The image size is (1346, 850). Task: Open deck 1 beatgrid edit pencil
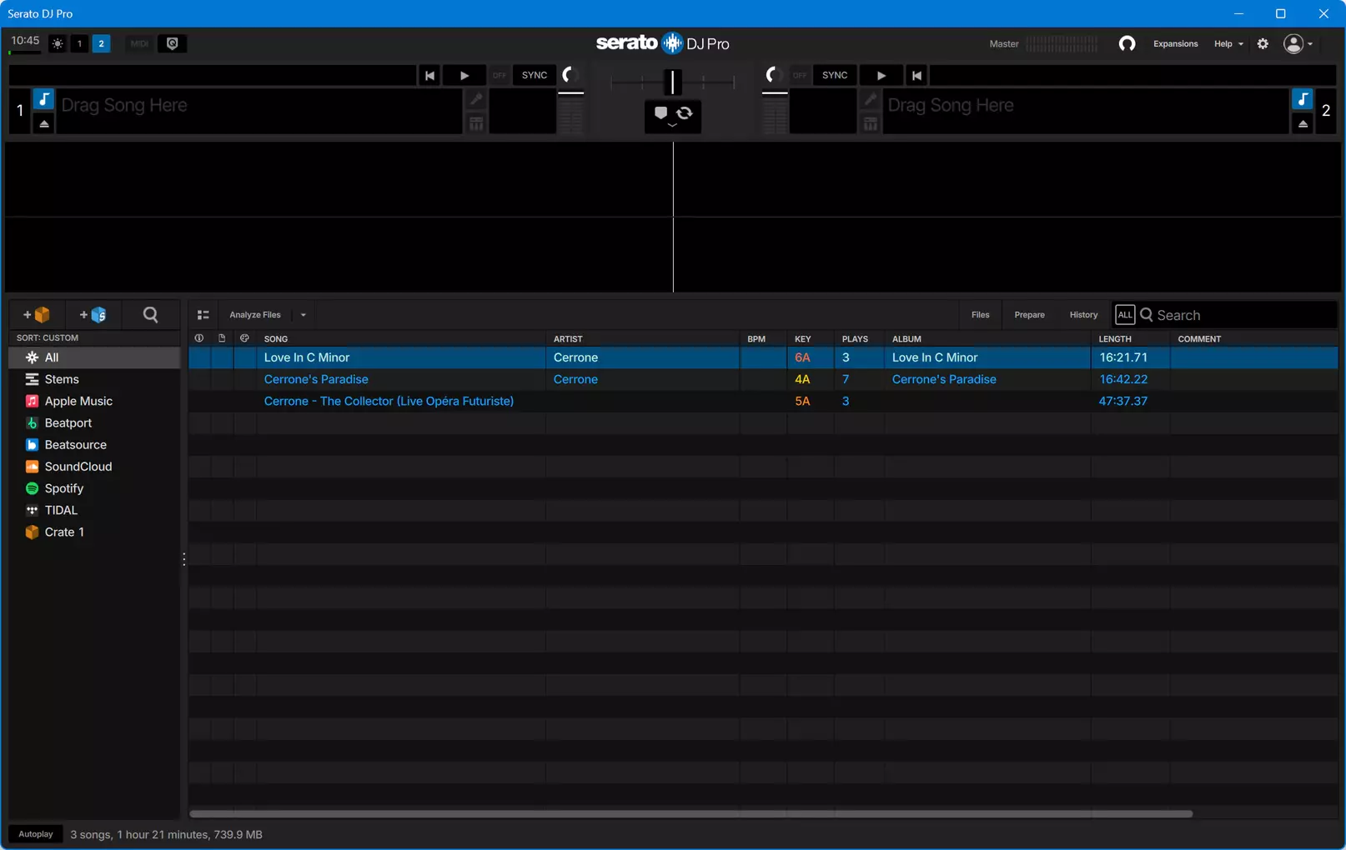476,99
